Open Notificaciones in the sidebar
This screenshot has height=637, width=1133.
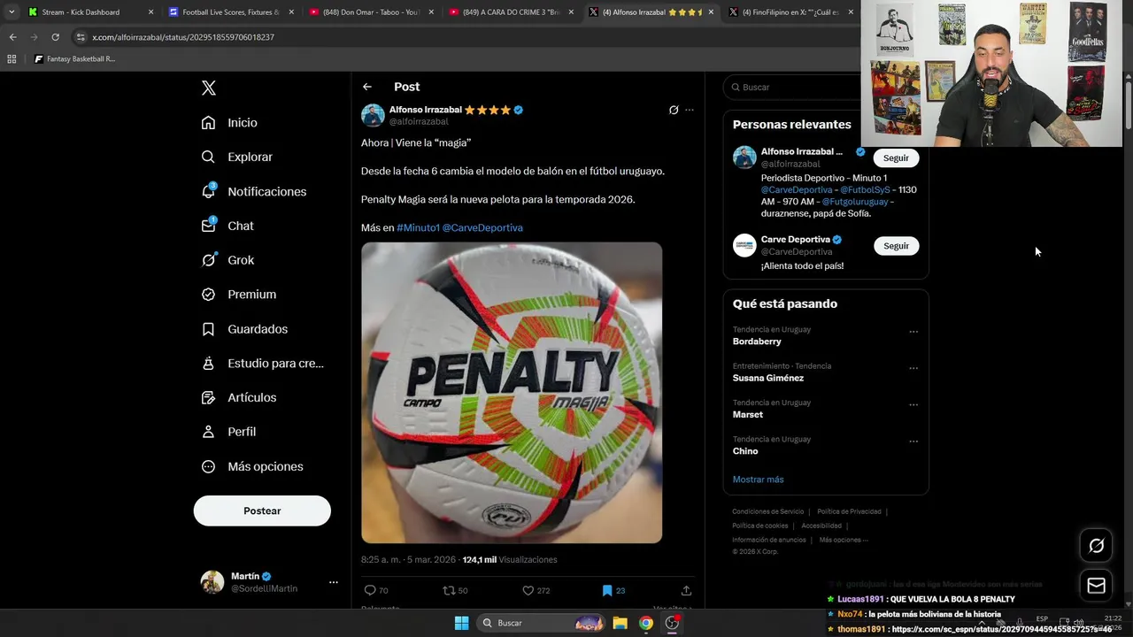coord(254,191)
